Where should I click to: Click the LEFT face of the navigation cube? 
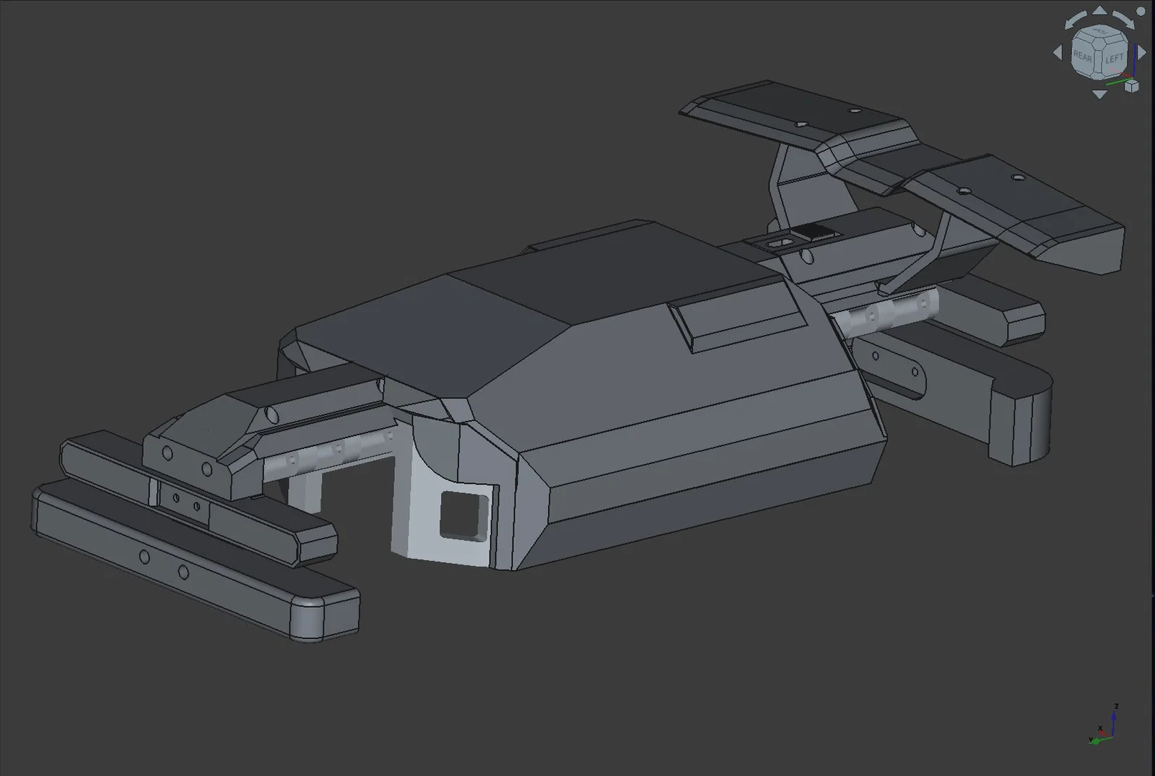pyautogui.click(x=1114, y=58)
